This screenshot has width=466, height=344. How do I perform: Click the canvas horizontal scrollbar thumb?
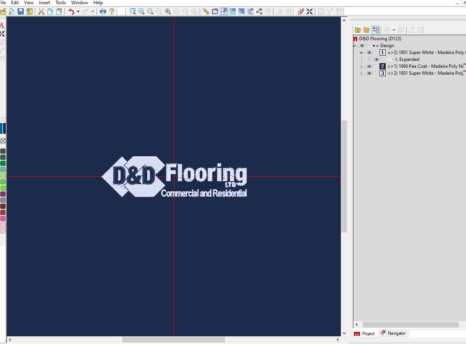tap(173, 339)
